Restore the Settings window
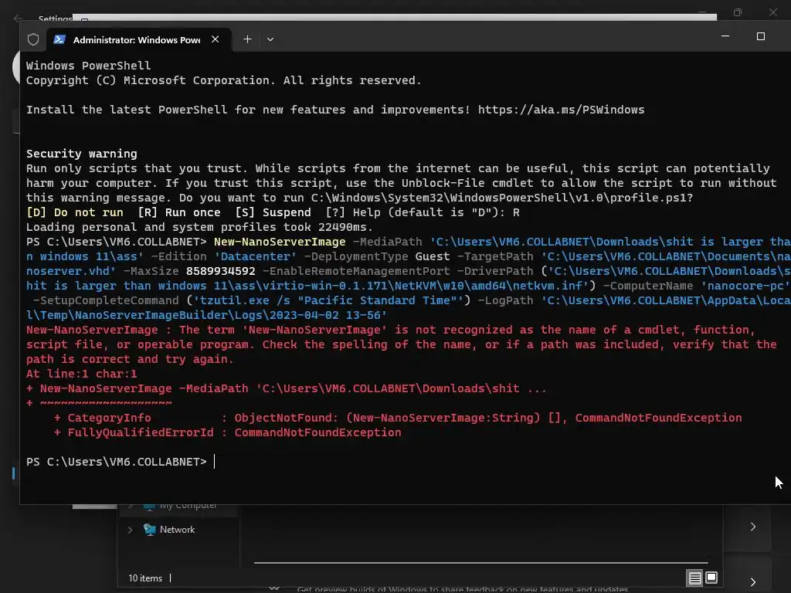 point(738,12)
